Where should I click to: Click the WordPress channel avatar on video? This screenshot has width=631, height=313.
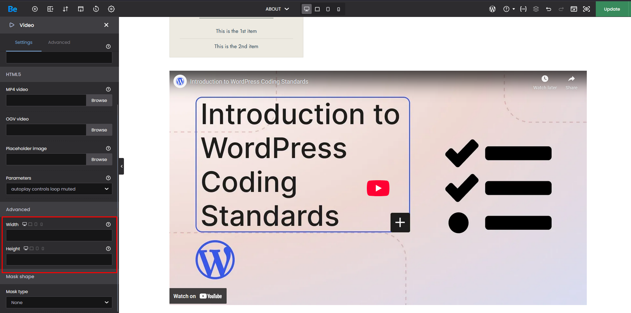pyautogui.click(x=180, y=81)
